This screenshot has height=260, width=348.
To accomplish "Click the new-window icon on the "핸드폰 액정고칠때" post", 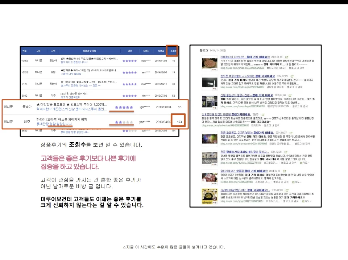I will coord(293,76).
